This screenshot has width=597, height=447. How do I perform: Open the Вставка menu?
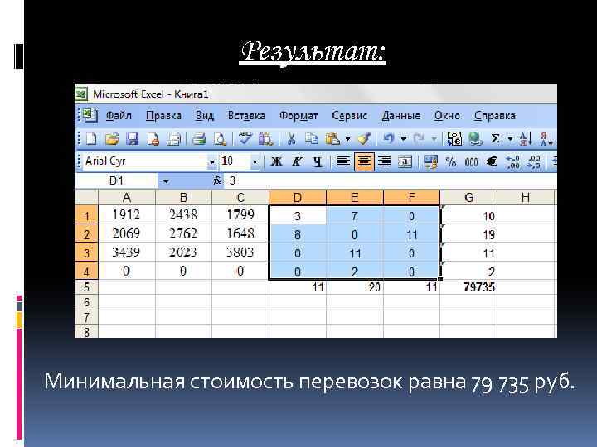246,116
